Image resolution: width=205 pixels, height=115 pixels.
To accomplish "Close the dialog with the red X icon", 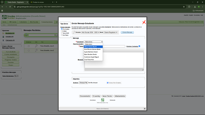I will click(x=144, y=22).
